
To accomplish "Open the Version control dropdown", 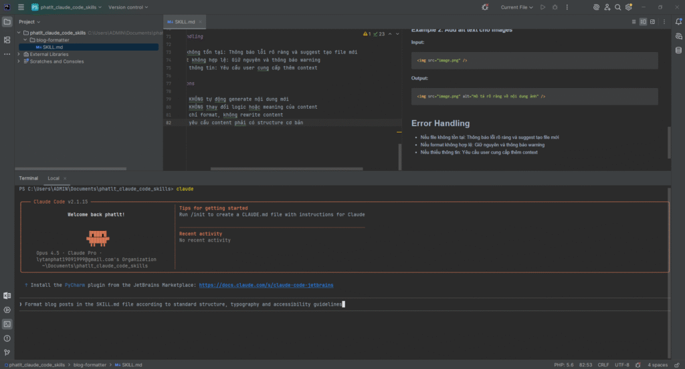I will [x=129, y=7].
